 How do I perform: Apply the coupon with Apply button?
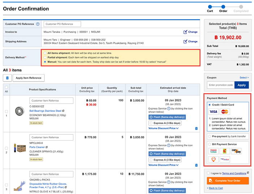pos(241,85)
